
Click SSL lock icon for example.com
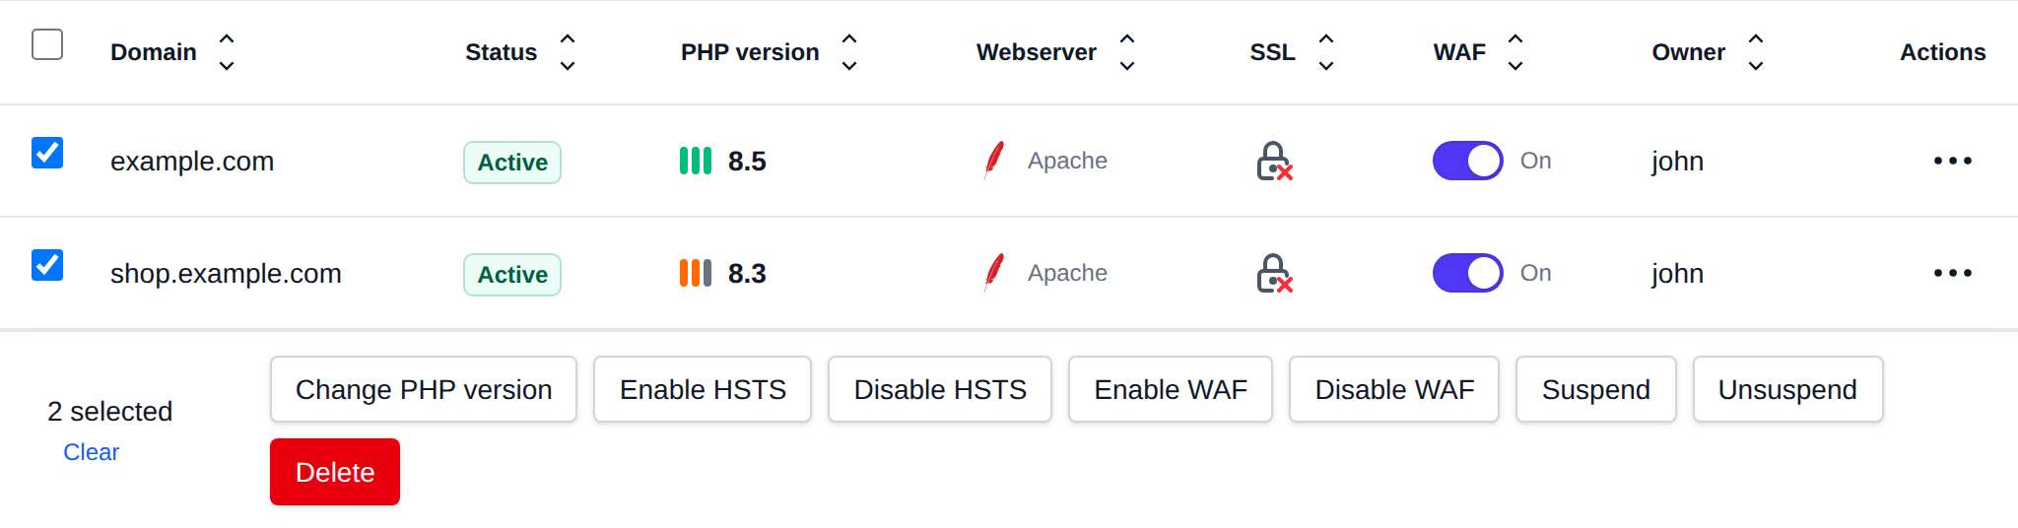point(1274,162)
